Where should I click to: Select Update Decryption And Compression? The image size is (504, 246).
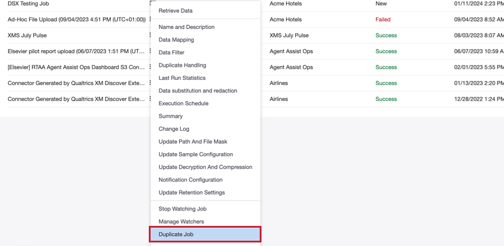click(205, 167)
